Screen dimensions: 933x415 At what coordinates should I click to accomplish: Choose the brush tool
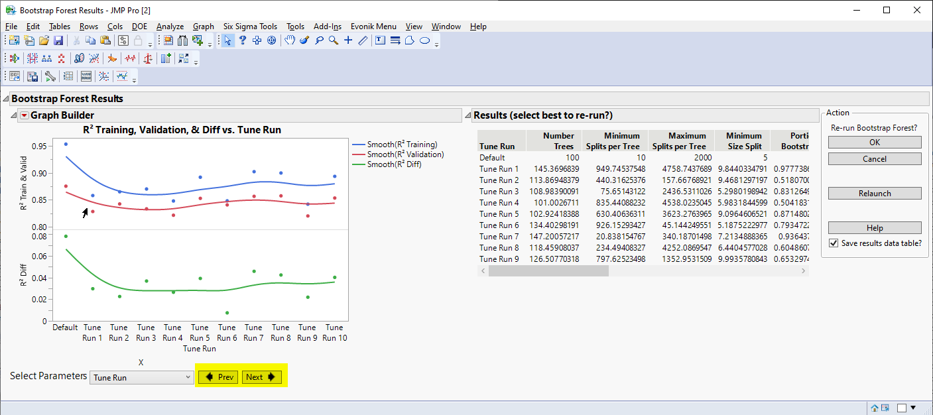tap(304, 40)
